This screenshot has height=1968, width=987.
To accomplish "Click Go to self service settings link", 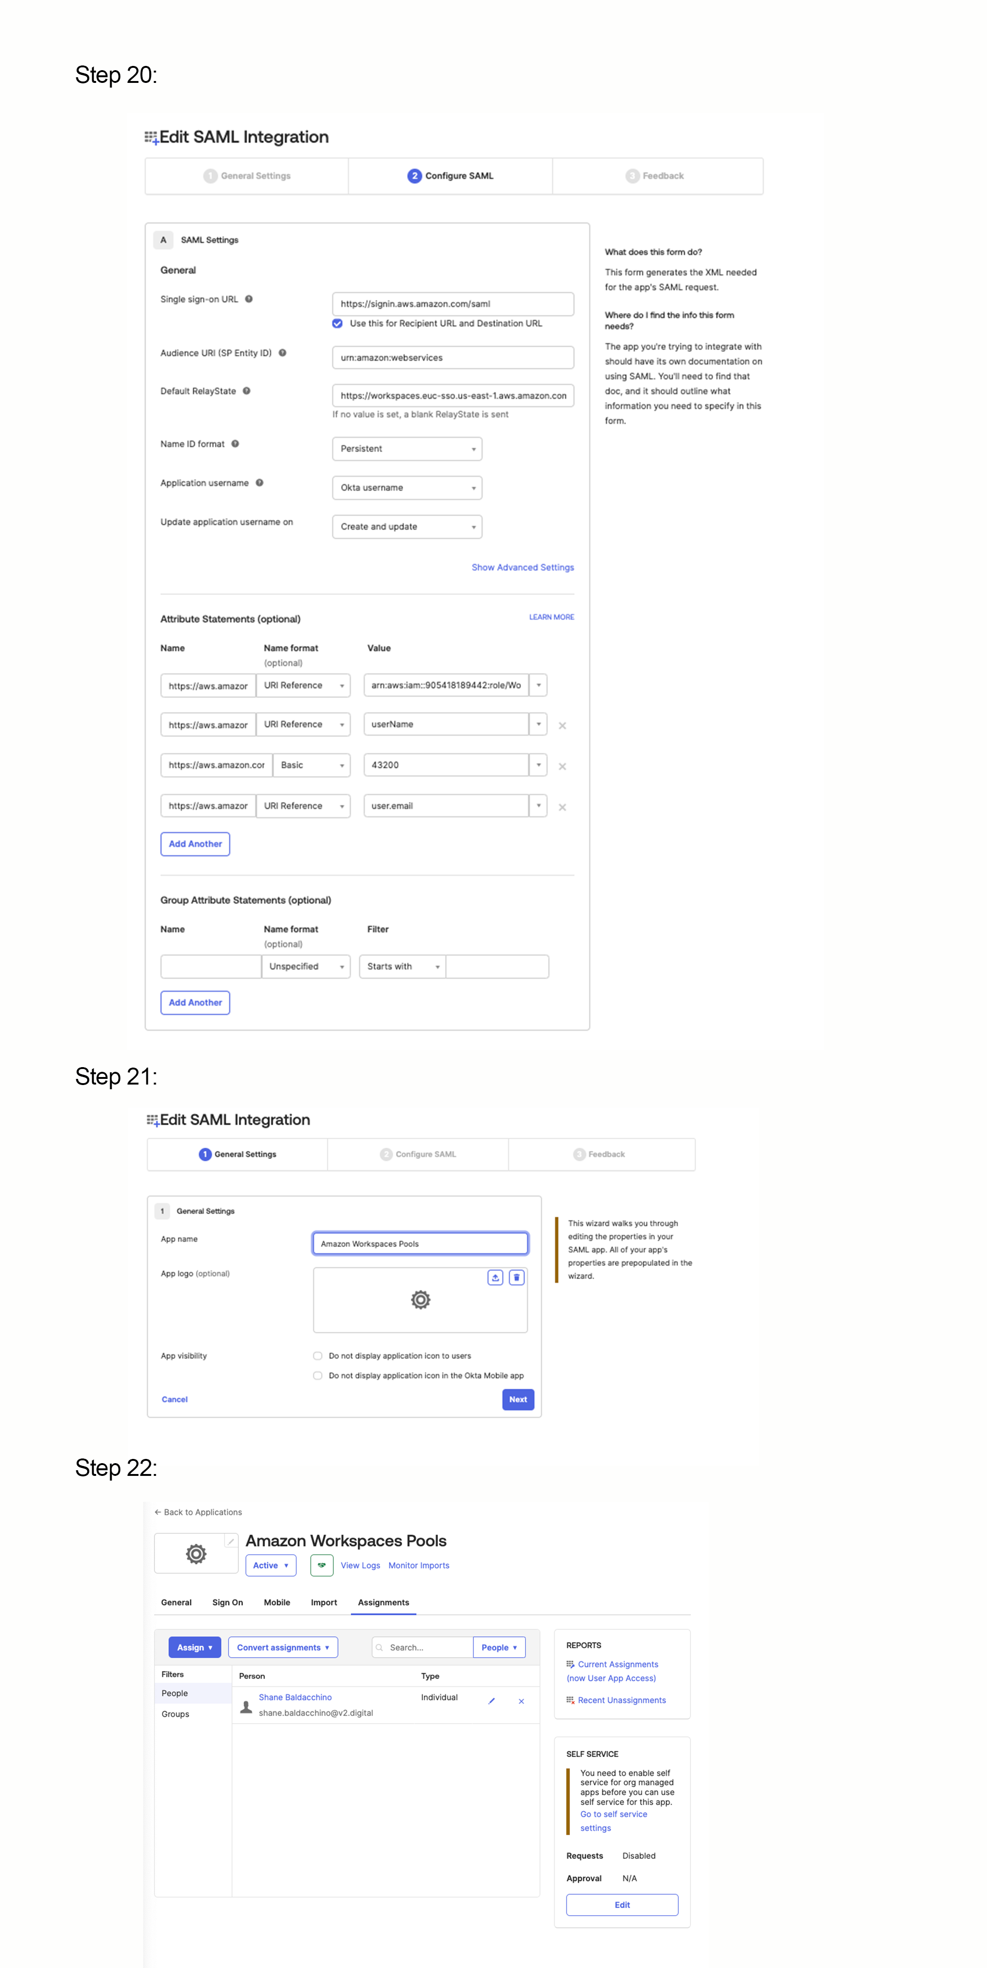I will click(x=614, y=1822).
